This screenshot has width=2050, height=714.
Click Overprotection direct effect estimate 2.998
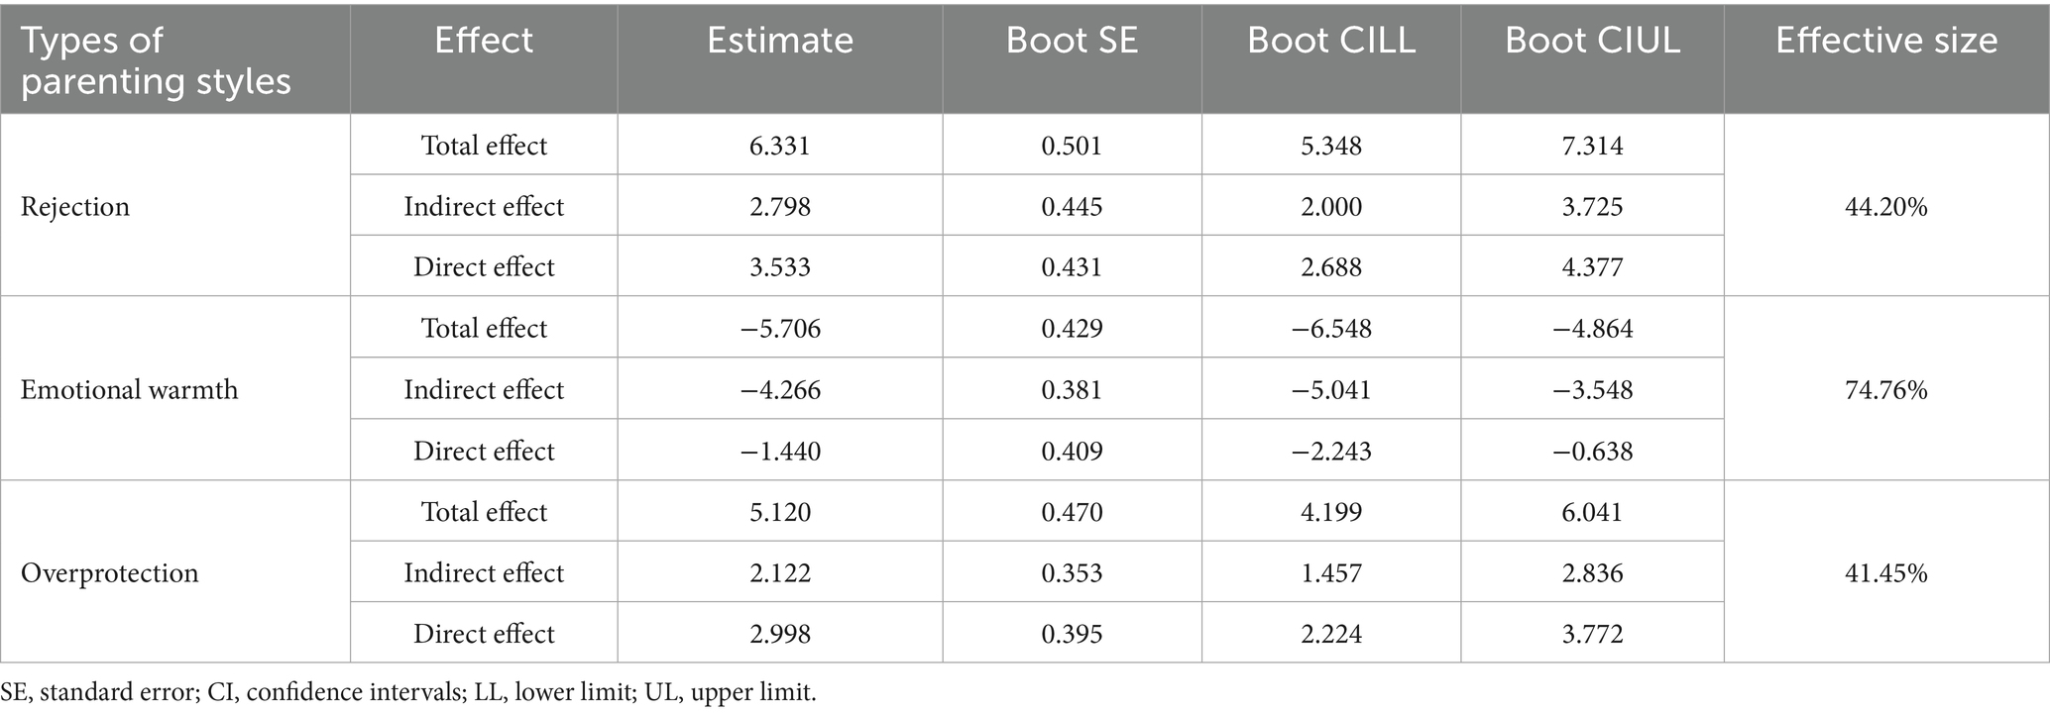pos(780,635)
